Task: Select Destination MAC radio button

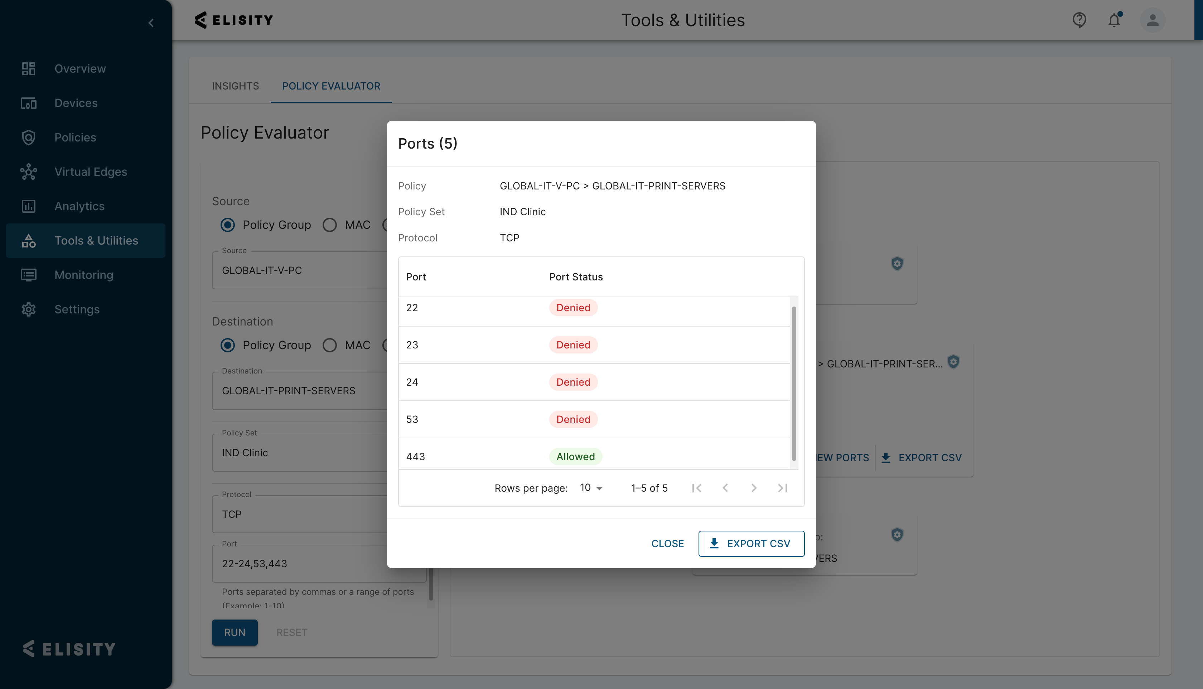Action: (330, 345)
